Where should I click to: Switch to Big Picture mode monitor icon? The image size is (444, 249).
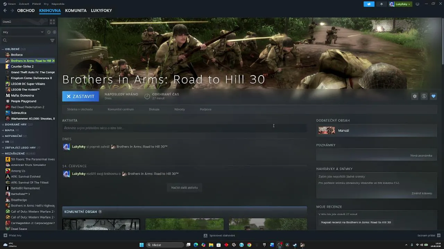(417, 4)
